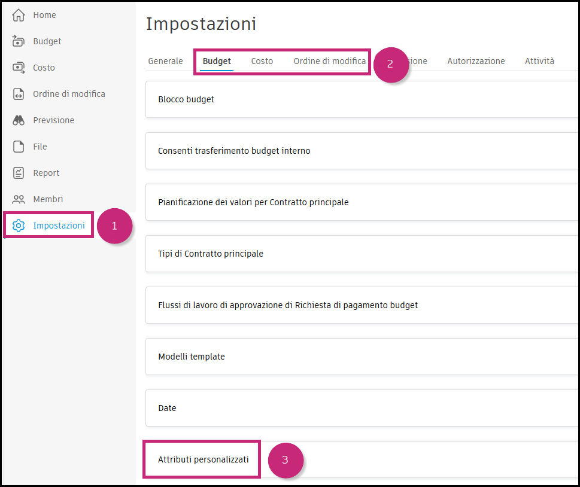Expand the Date settings section
Image resolution: width=580 pixels, height=487 pixels.
167,408
